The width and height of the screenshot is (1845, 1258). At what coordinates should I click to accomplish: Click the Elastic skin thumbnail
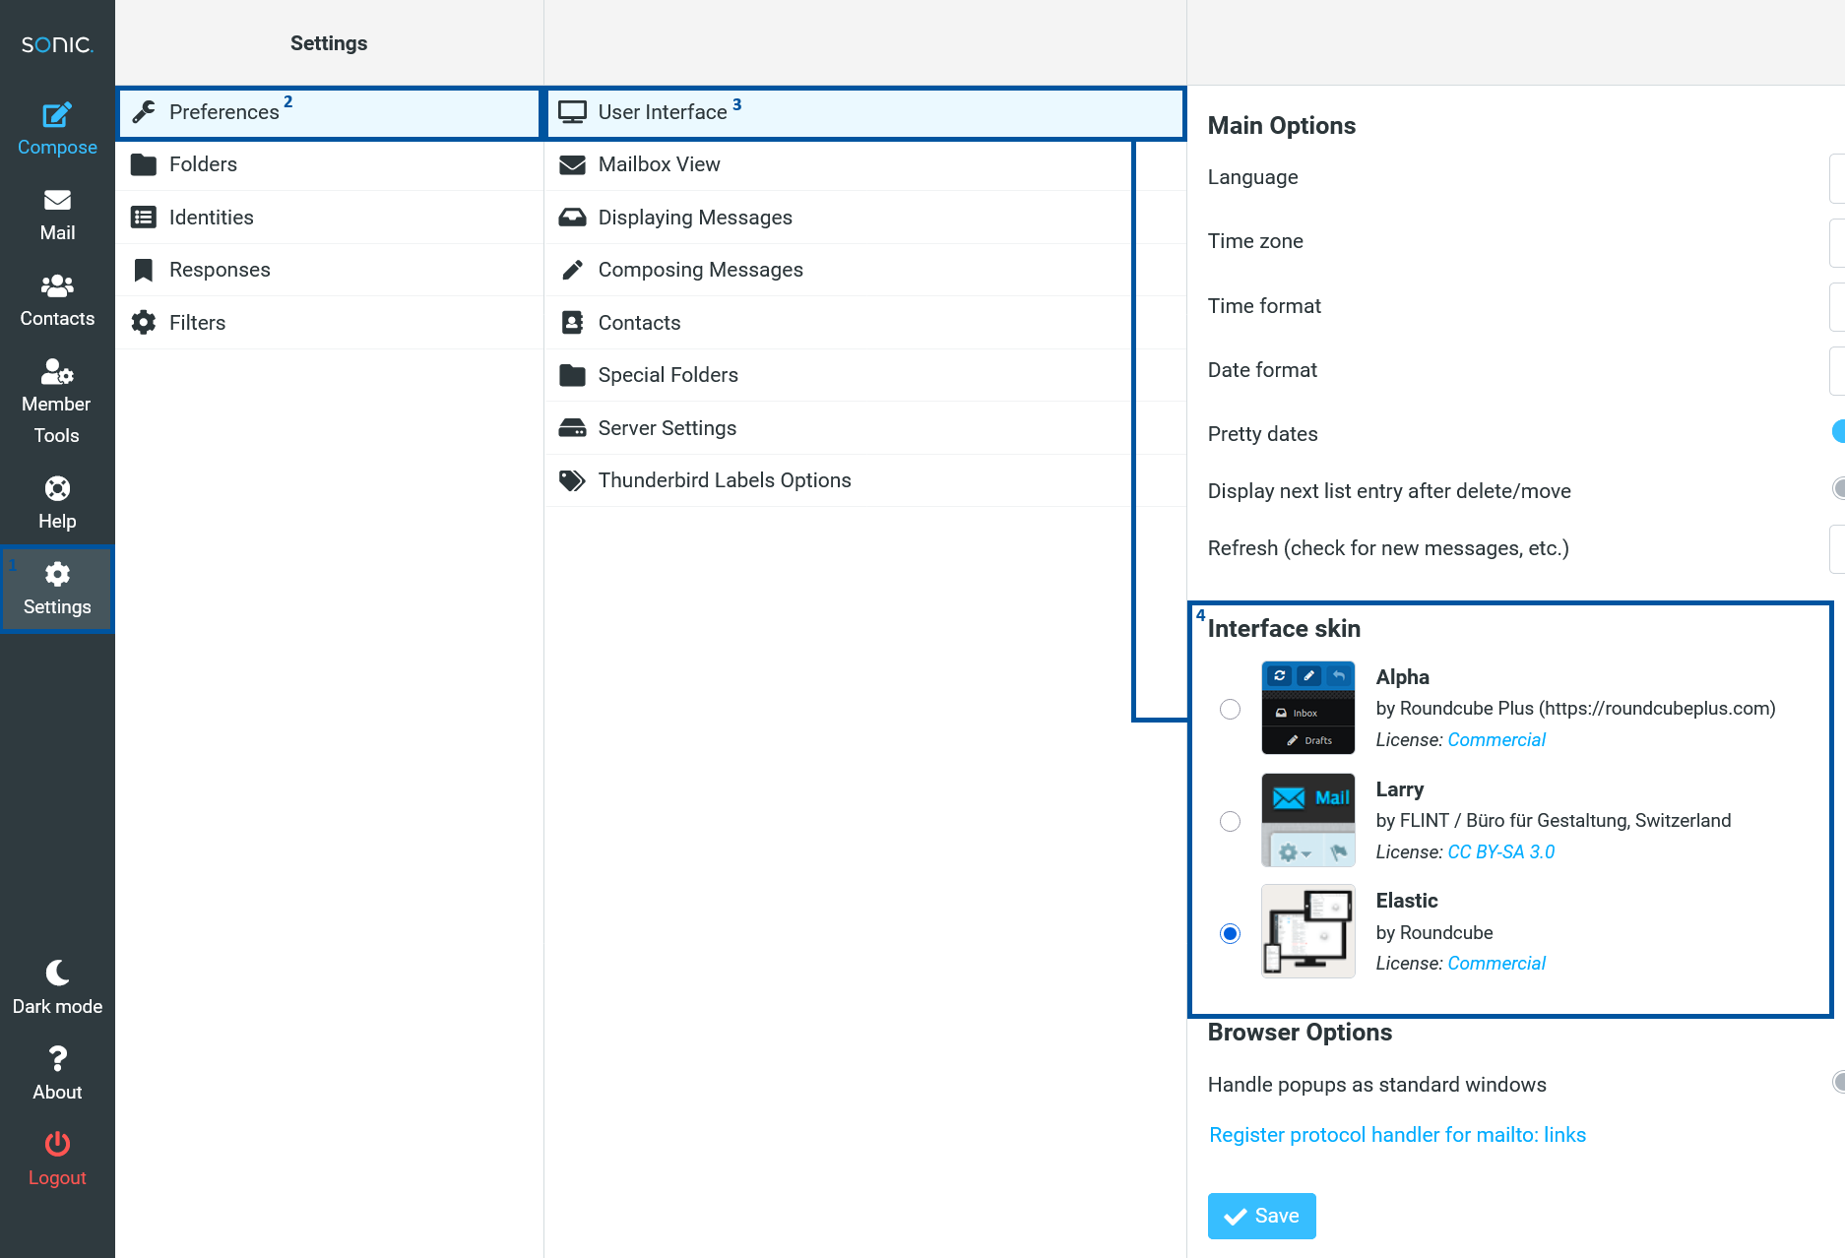[1308, 931]
